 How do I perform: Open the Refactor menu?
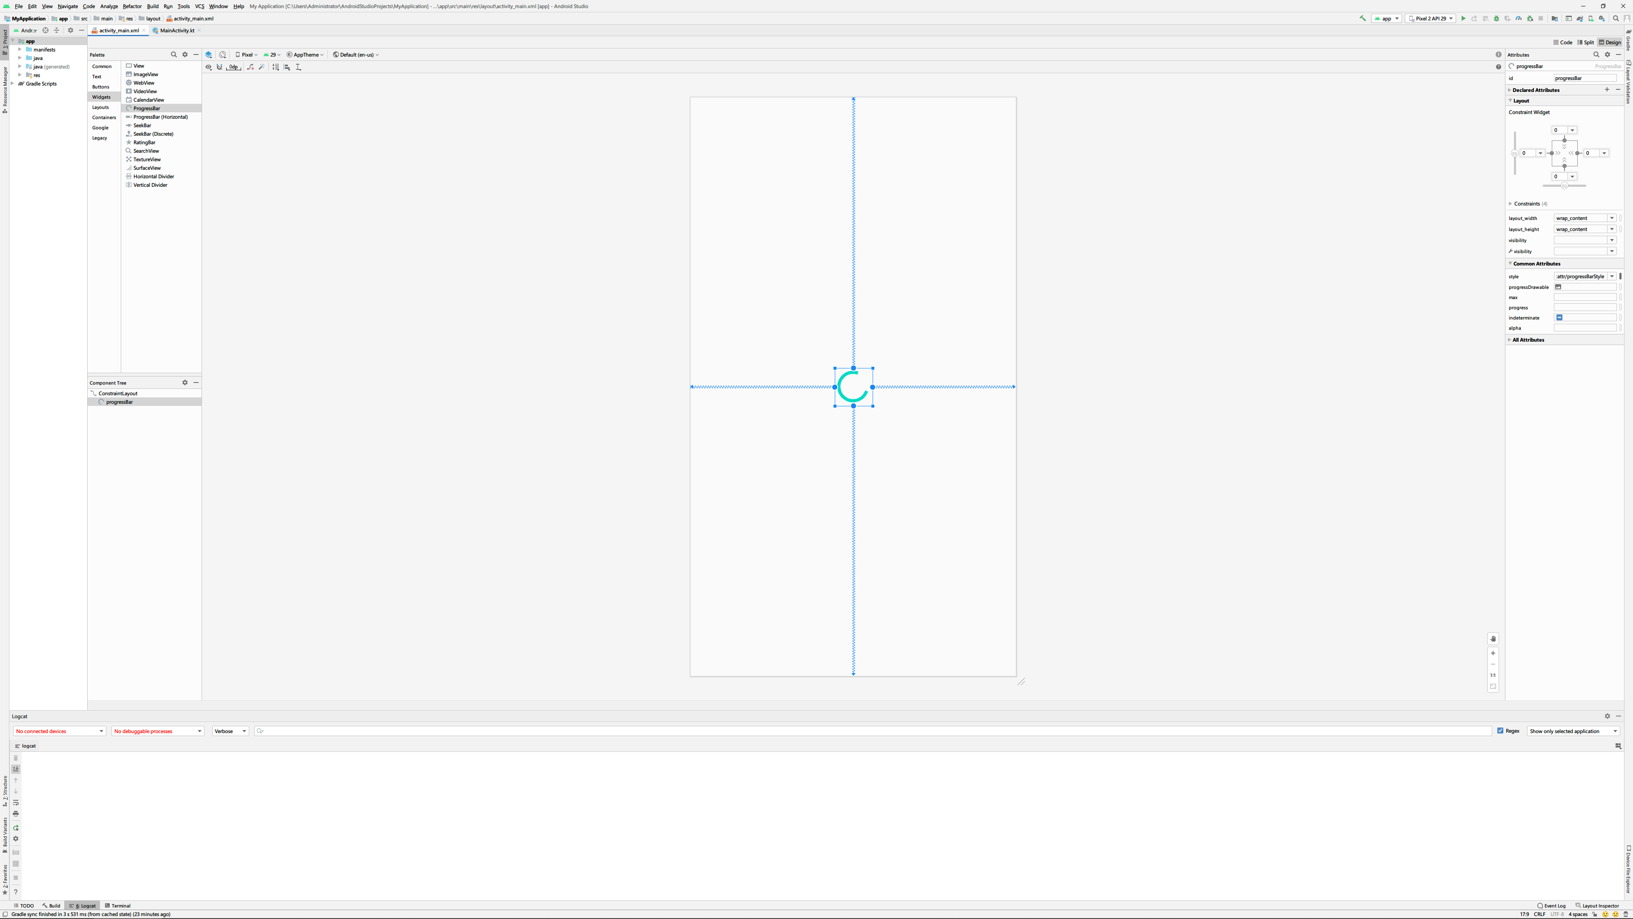coord(132,6)
